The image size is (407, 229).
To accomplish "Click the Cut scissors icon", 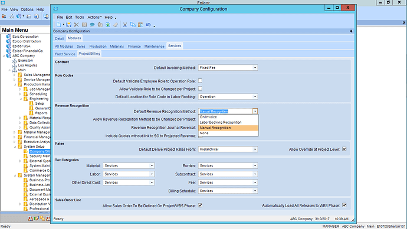I will (125, 25).
